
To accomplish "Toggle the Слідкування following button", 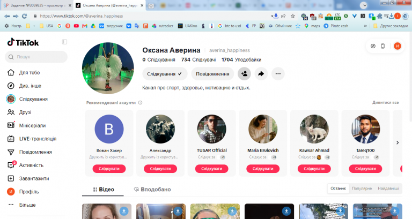I will [165, 74].
